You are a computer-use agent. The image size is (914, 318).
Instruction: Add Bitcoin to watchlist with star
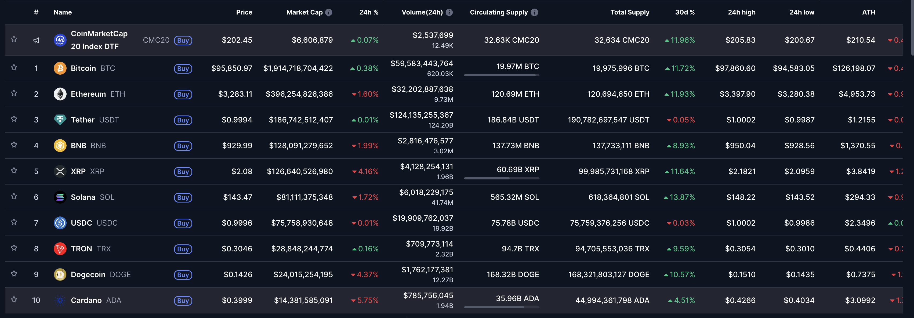tap(14, 67)
